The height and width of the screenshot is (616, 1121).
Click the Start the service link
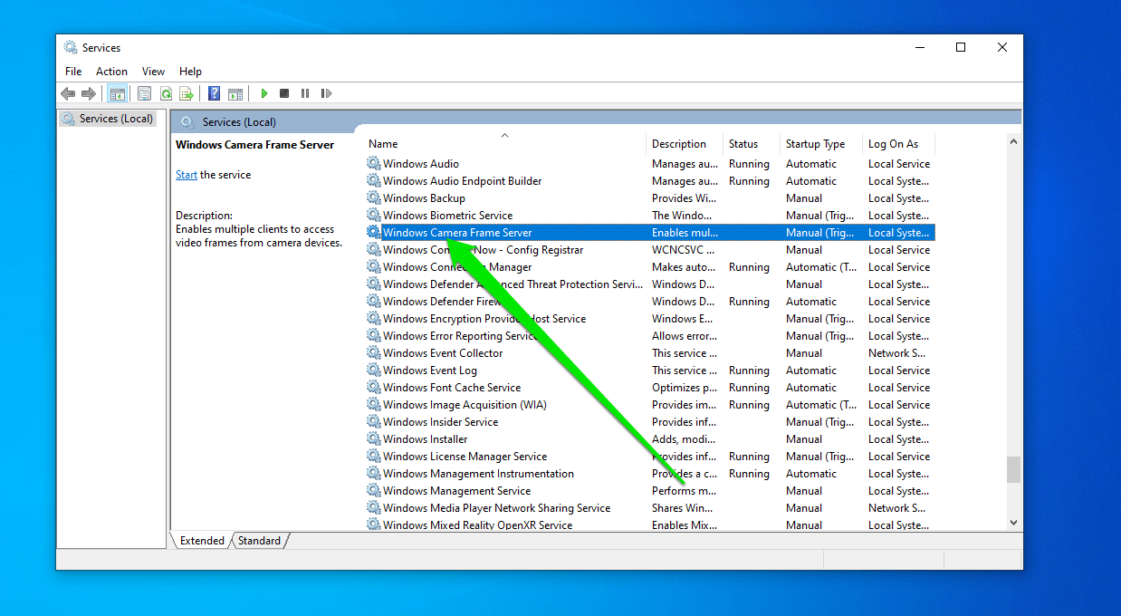[x=187, y=175]
